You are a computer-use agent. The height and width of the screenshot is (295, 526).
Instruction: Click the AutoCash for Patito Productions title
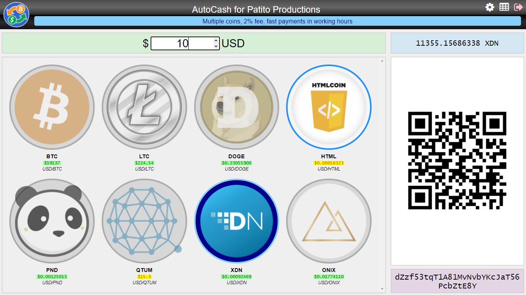coord(256,10)
